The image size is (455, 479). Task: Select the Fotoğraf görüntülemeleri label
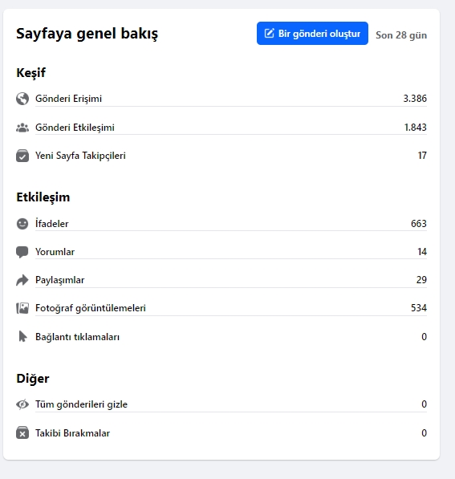(91, 308)
